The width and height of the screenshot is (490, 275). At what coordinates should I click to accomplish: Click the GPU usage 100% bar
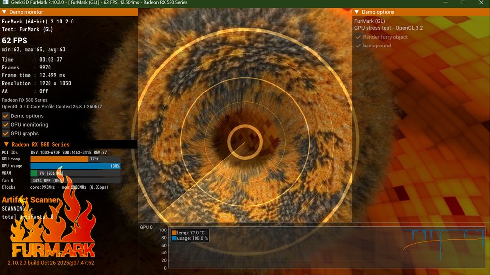point(75,166)
